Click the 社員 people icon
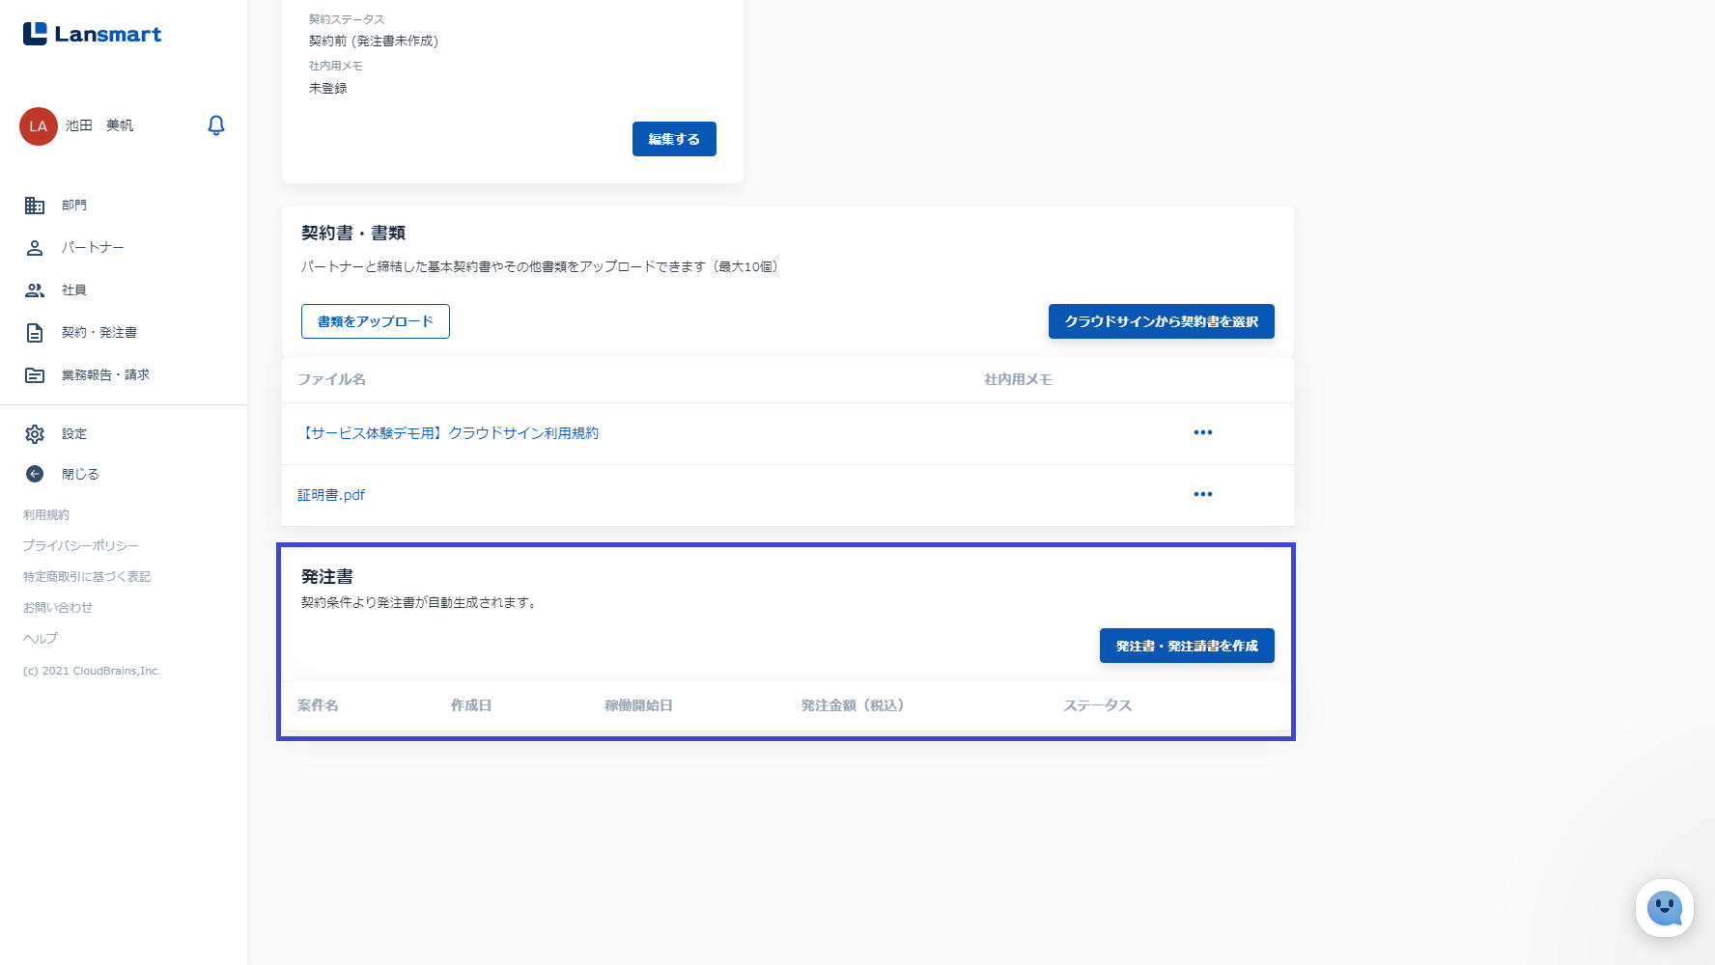The width and height of the screenshot is (1715, 965). 35,290
